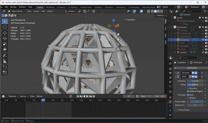
Task: Click the Z axis on navigation gizmo
Action: coord(113,20)
